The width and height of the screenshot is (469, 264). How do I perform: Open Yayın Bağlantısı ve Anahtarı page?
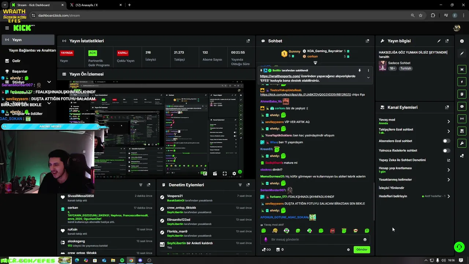(x=32, y=50)
